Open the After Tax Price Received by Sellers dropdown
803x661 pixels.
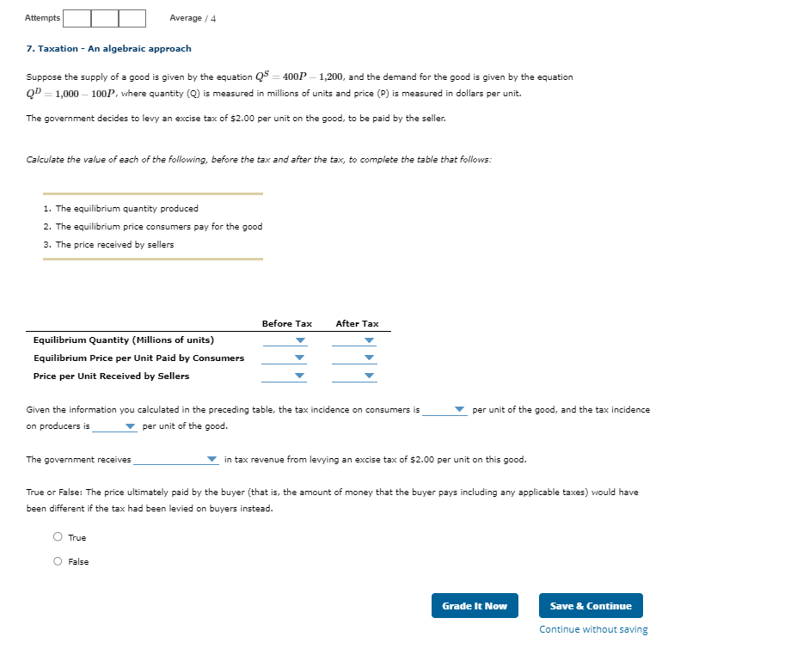370,376
